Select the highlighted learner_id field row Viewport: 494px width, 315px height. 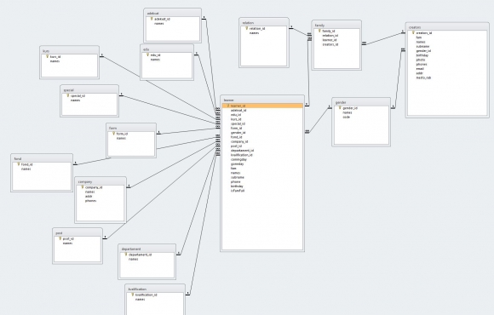(262, 106)
